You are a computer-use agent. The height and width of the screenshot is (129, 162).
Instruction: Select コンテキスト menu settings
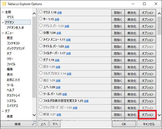point(13,43)
